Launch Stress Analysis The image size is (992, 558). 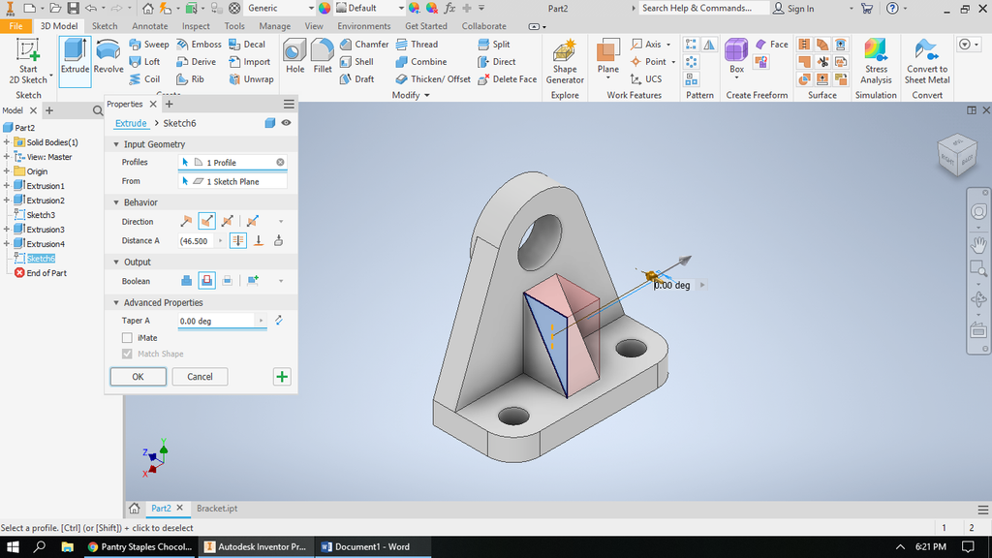coord(876,61)
